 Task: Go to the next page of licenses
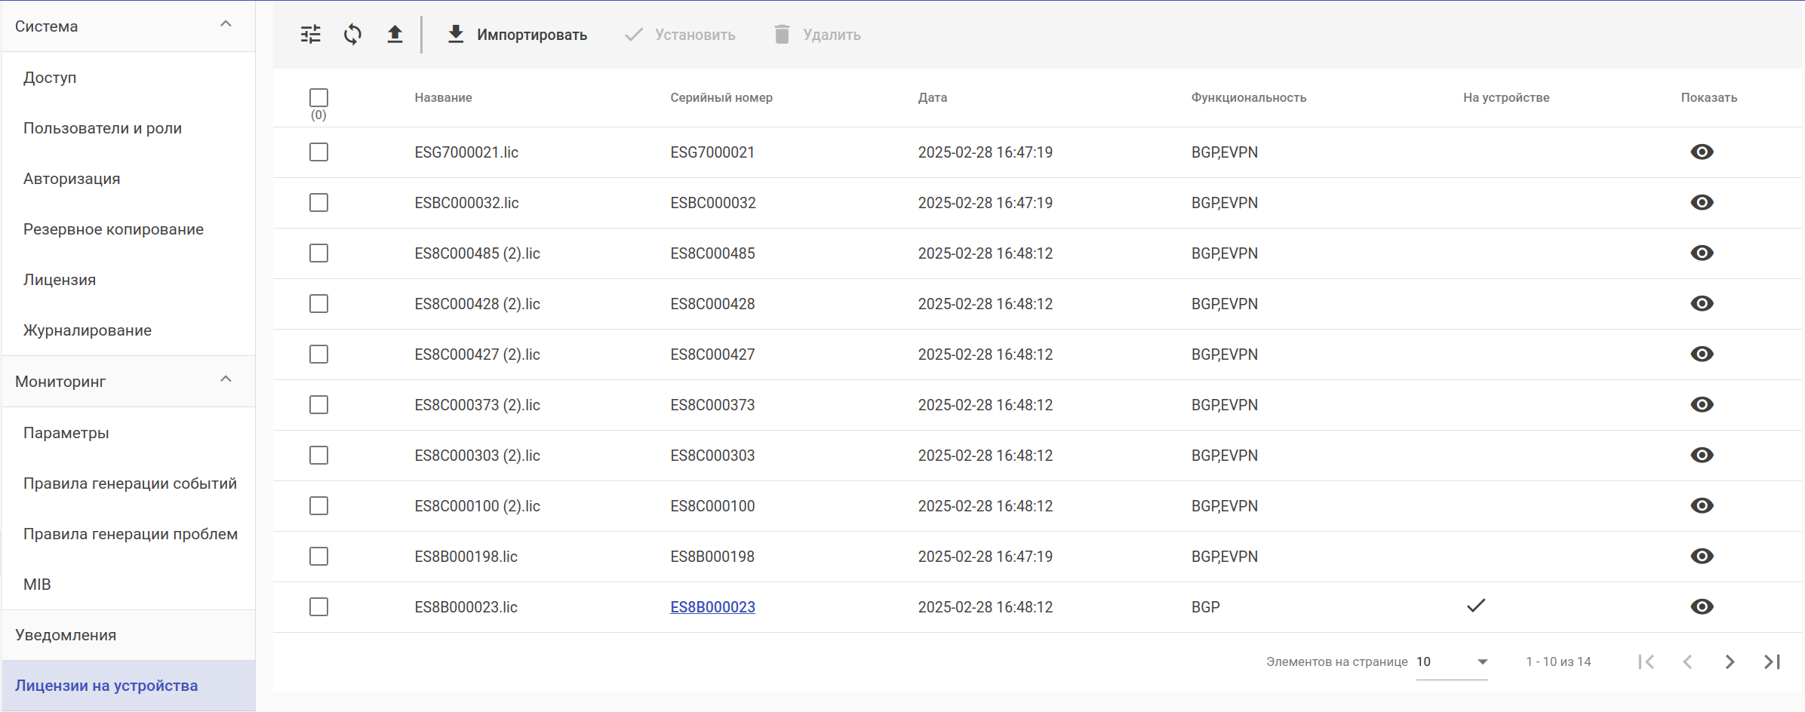pos(1730,662)
